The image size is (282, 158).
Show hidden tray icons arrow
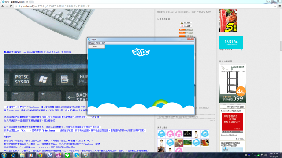pos(255,155)
